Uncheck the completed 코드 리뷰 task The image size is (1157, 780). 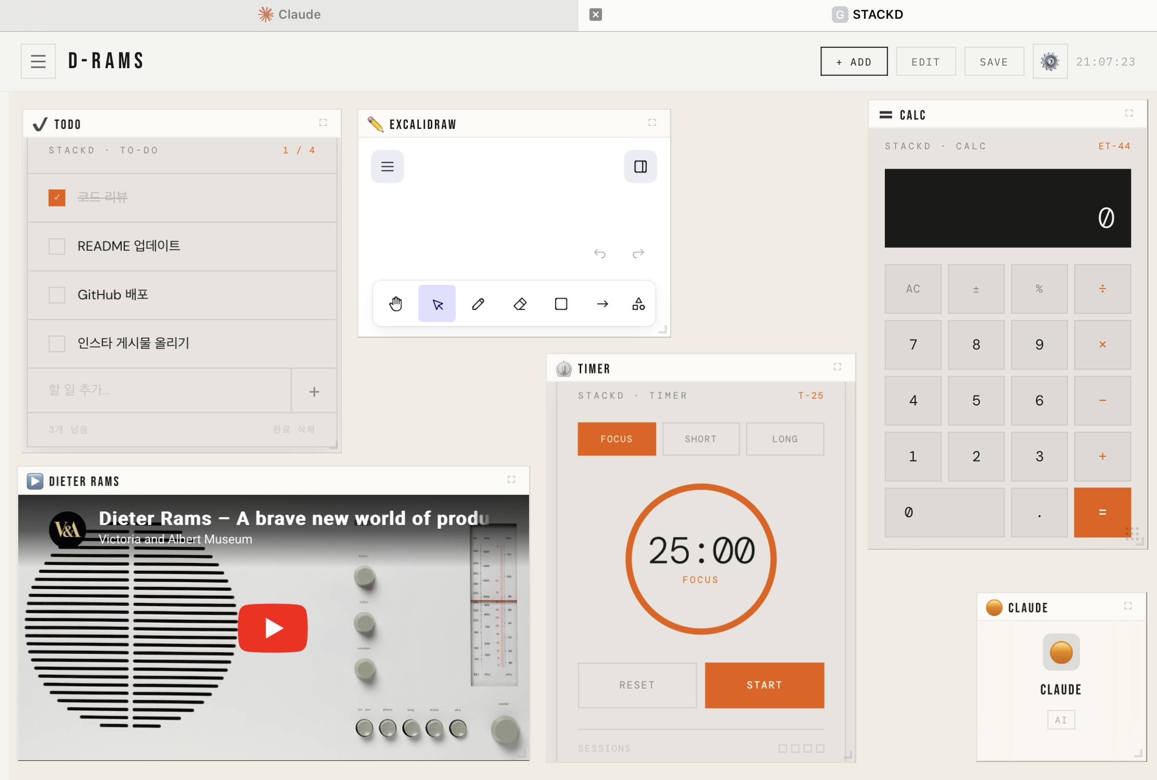pyautogui.click(x=57, y=197)
